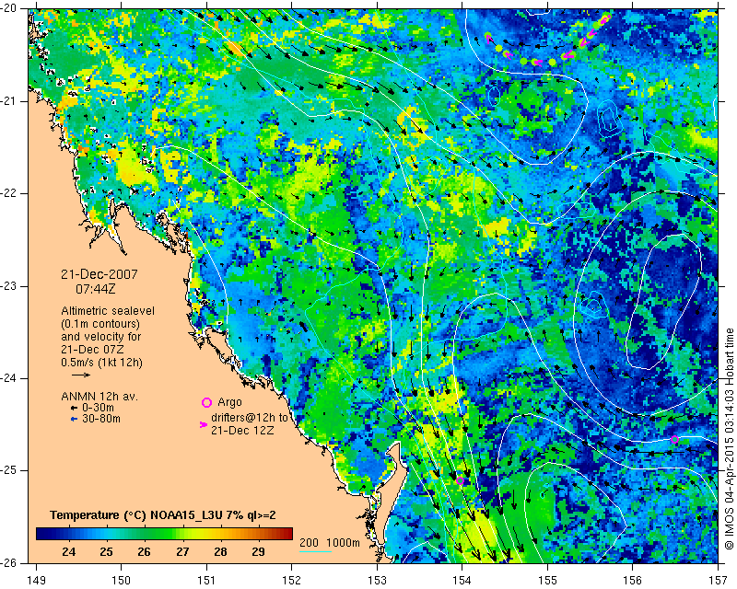Click the "and velocity for" text
737x589 pixels.
(101, 337)
